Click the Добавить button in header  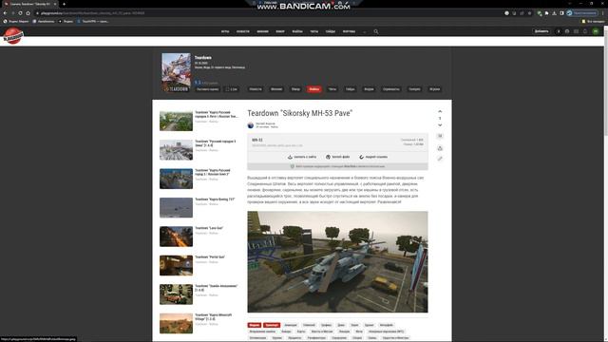541,31
